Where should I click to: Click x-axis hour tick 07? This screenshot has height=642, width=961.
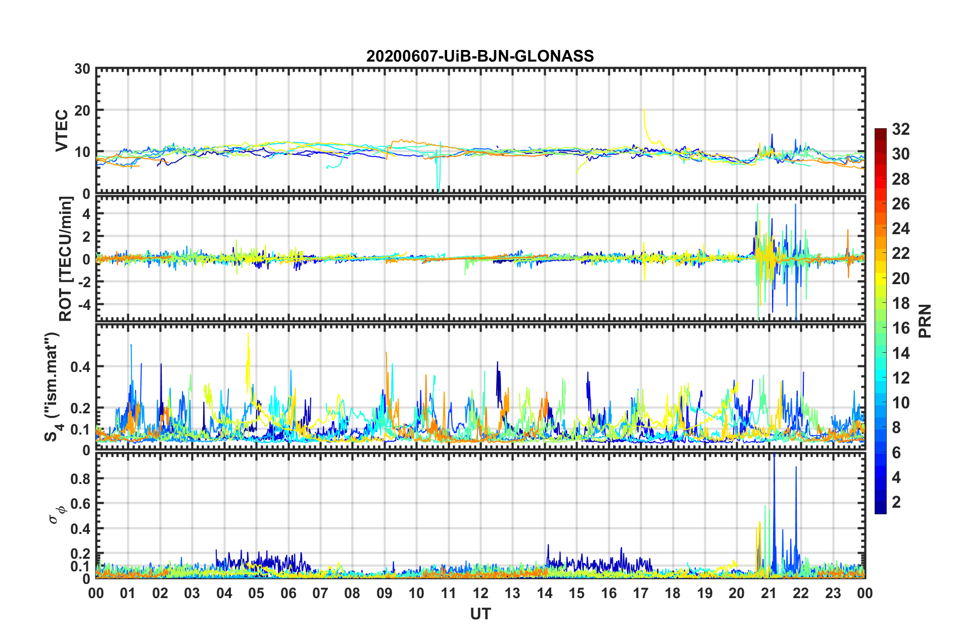[x=320, y=593]
